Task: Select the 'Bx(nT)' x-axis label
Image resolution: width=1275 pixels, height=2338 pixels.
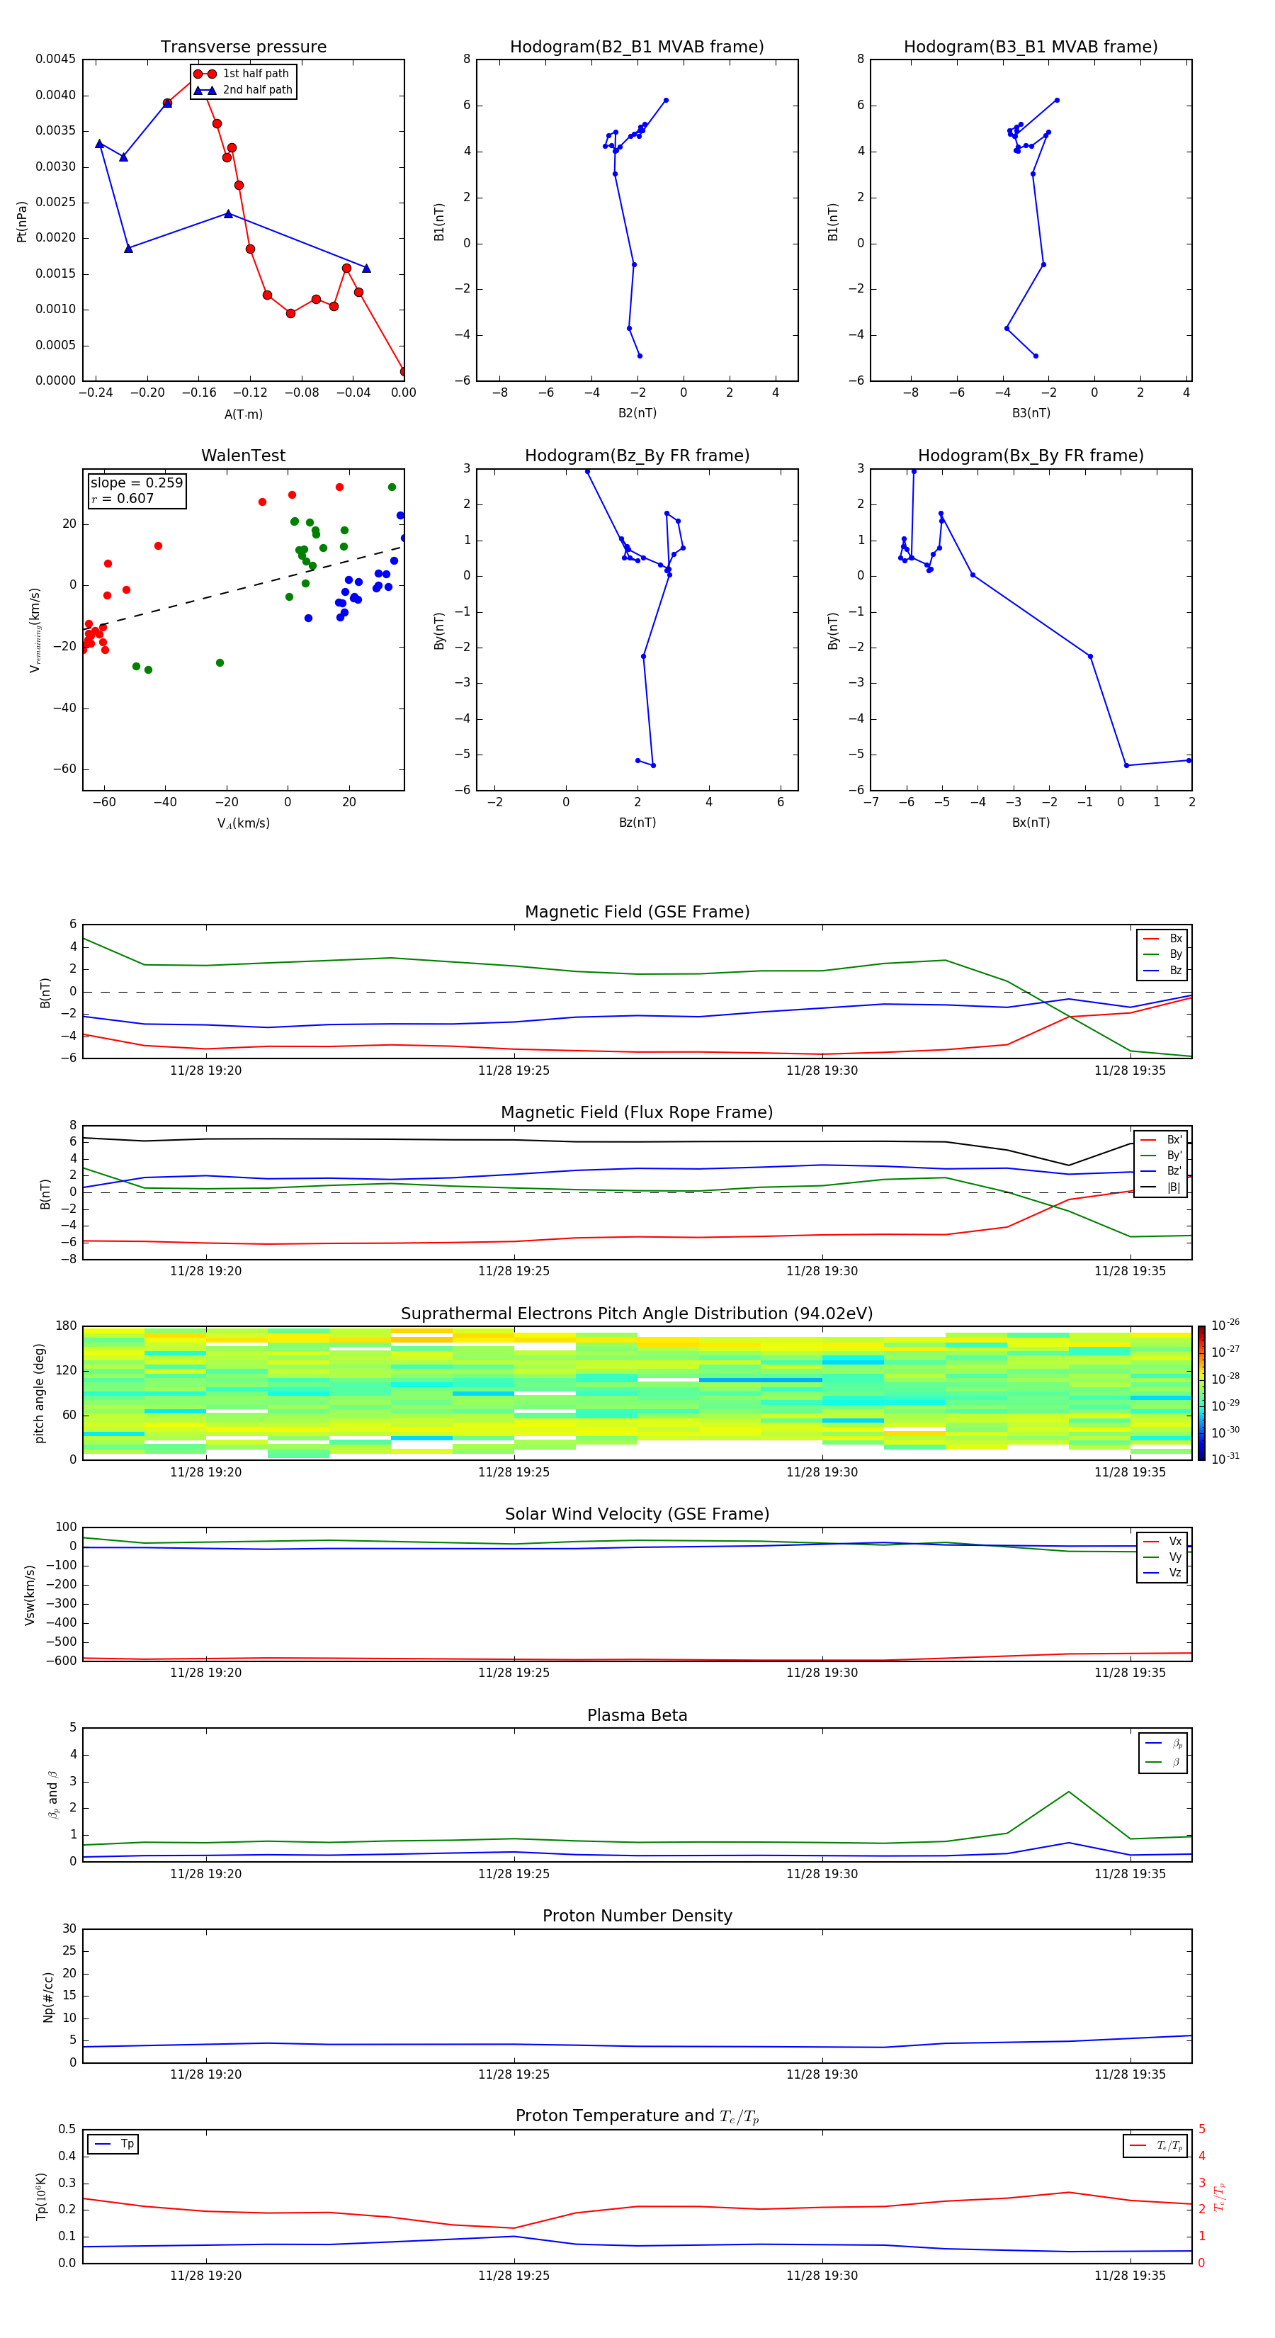Action: click(1031, 823)
